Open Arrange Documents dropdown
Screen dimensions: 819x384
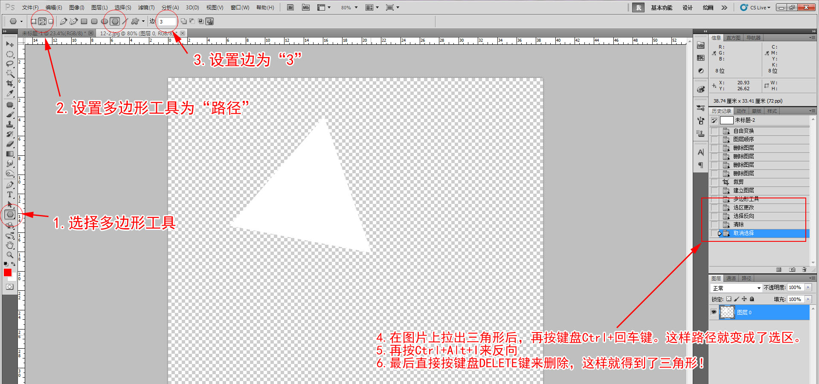372,8
